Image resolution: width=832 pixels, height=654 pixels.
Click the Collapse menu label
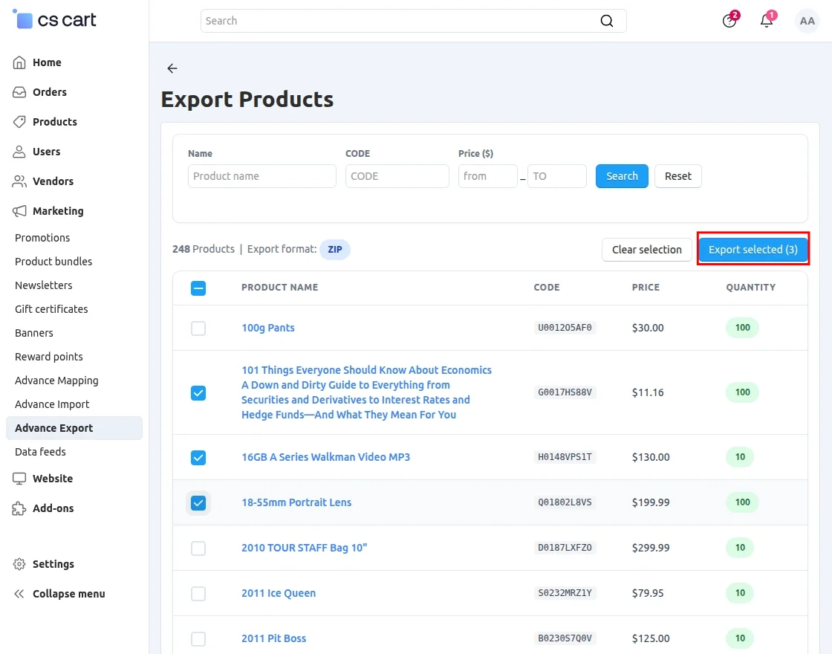point(69,594)
